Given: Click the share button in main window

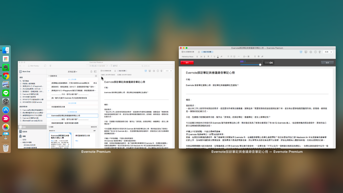Looking at the screenshot, I should pyautogui.click(x=167, y=71).
